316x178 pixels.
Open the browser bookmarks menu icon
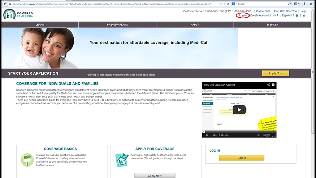296,4
